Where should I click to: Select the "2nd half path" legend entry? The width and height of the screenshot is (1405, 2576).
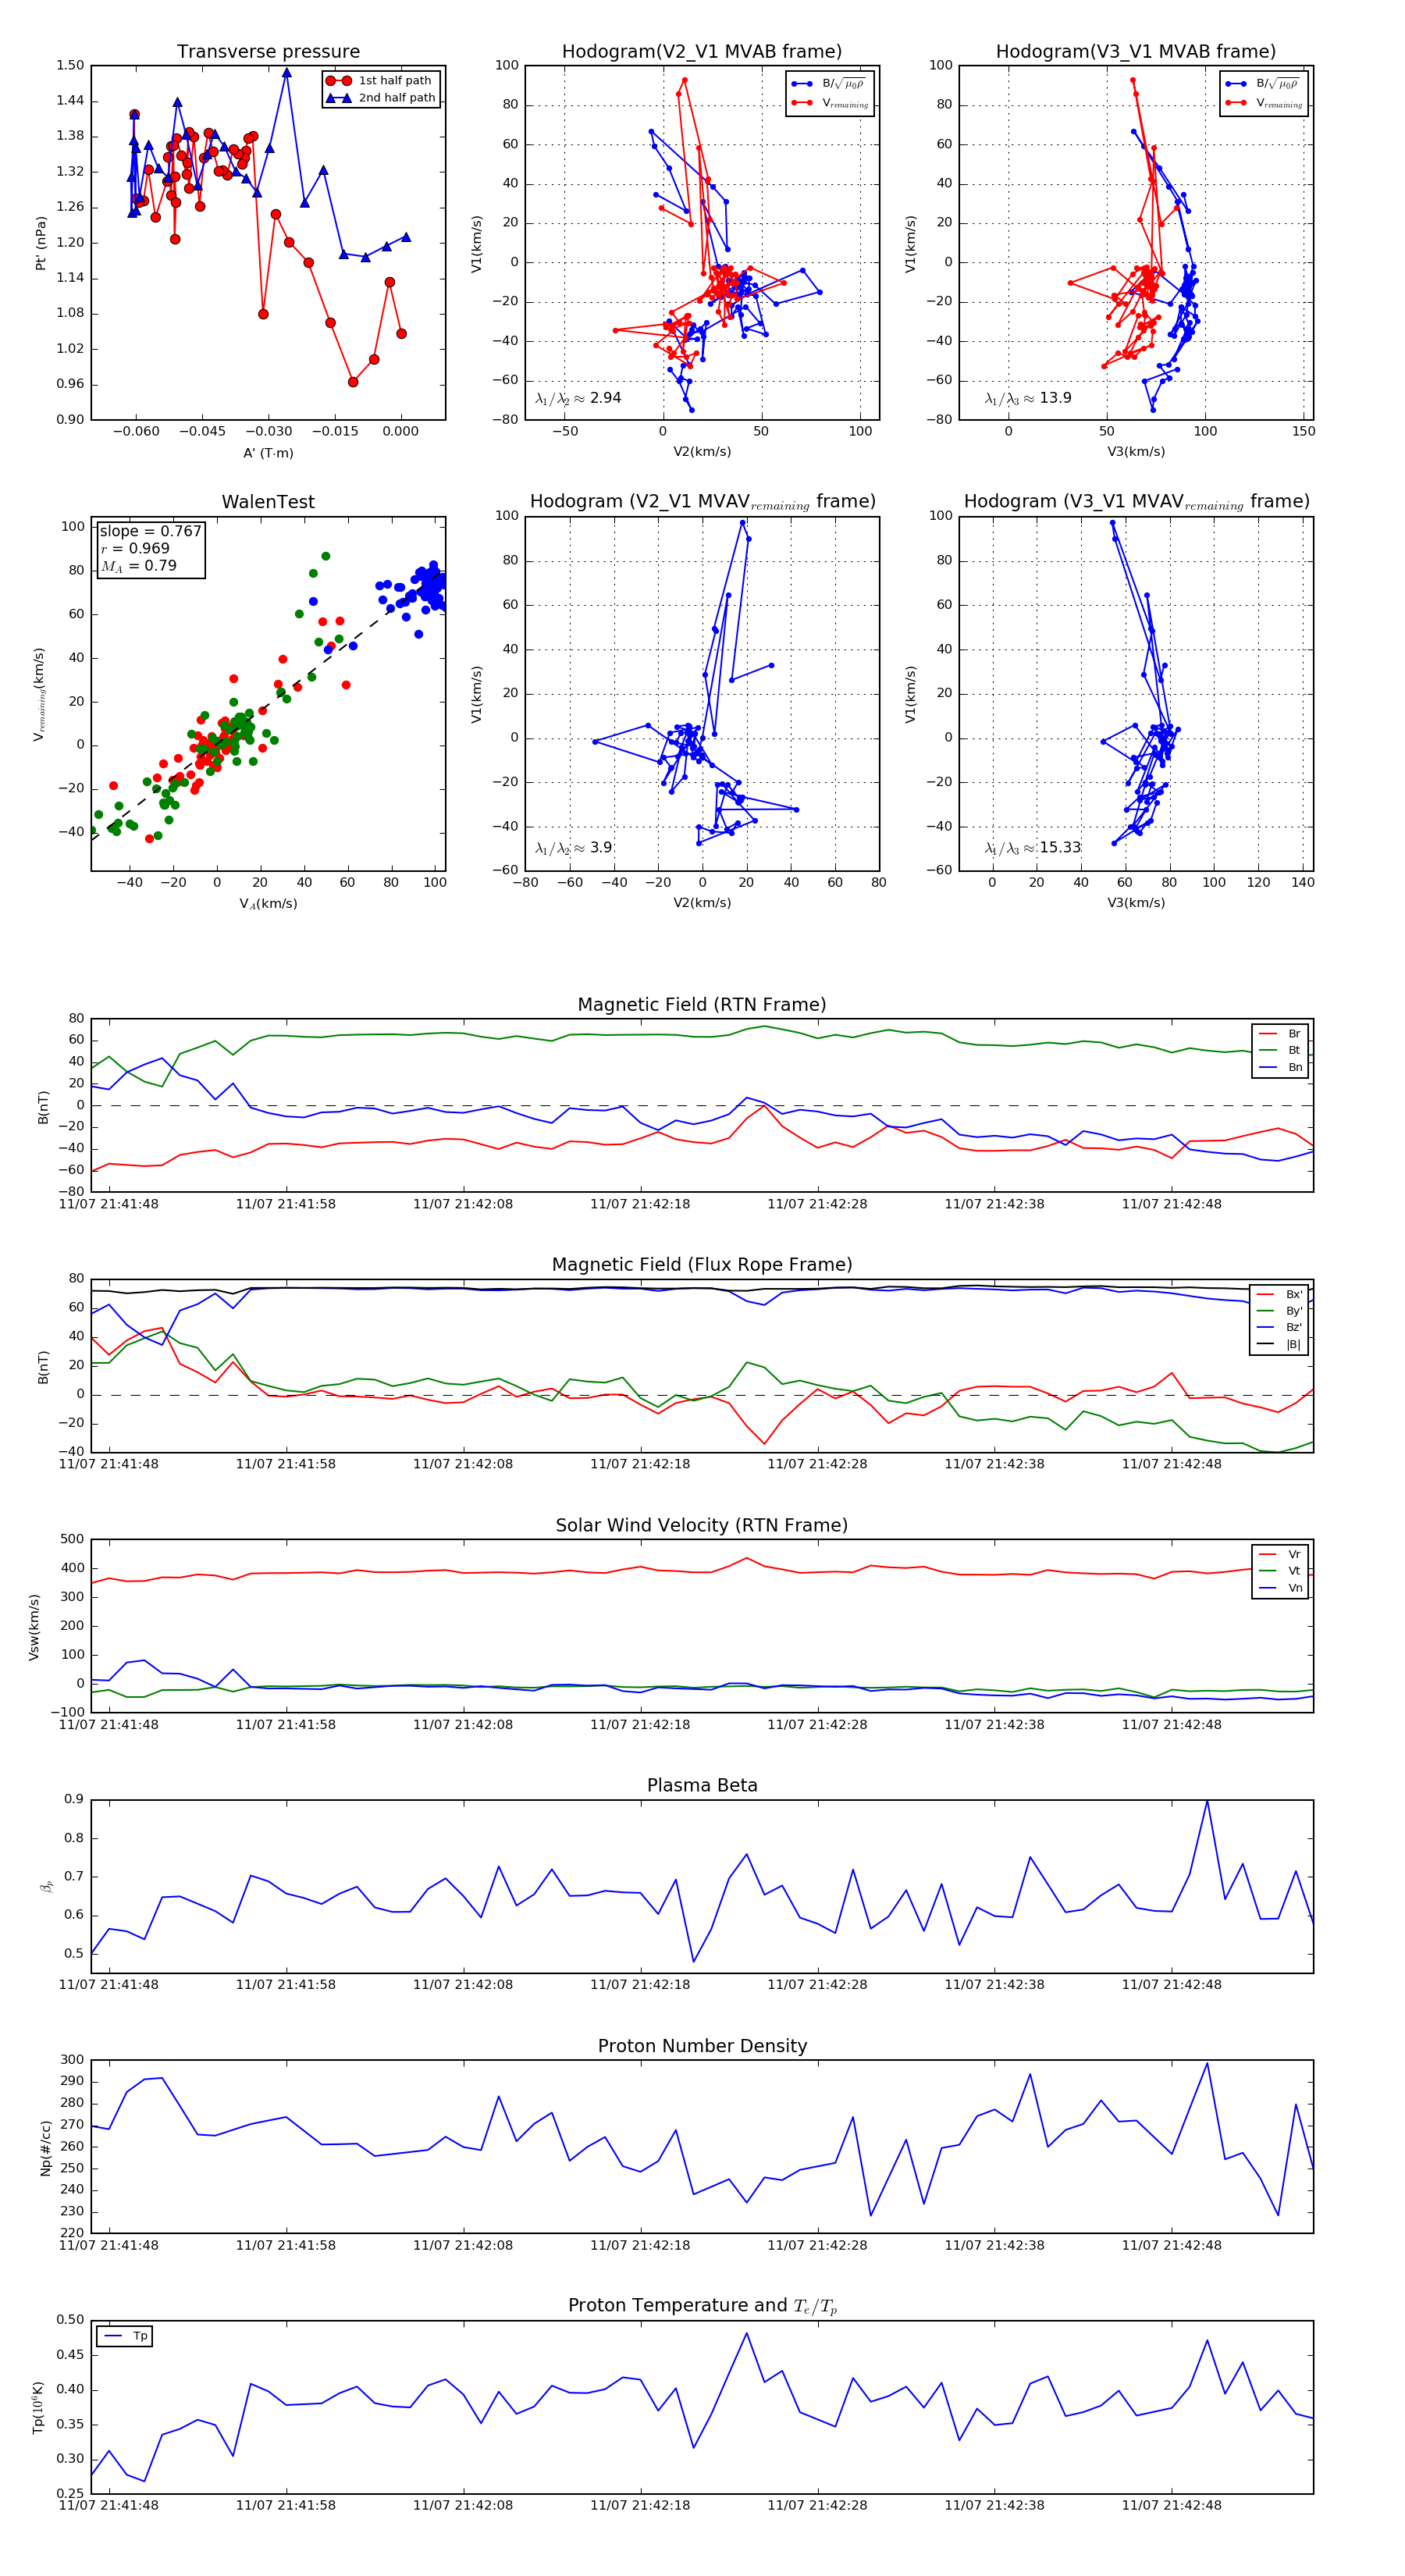pyautogui.click(x=382, y=98)
